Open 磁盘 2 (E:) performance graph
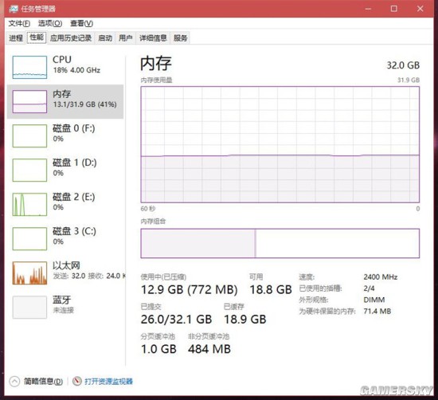Screen dimensions: 438x400 point(29,204)
